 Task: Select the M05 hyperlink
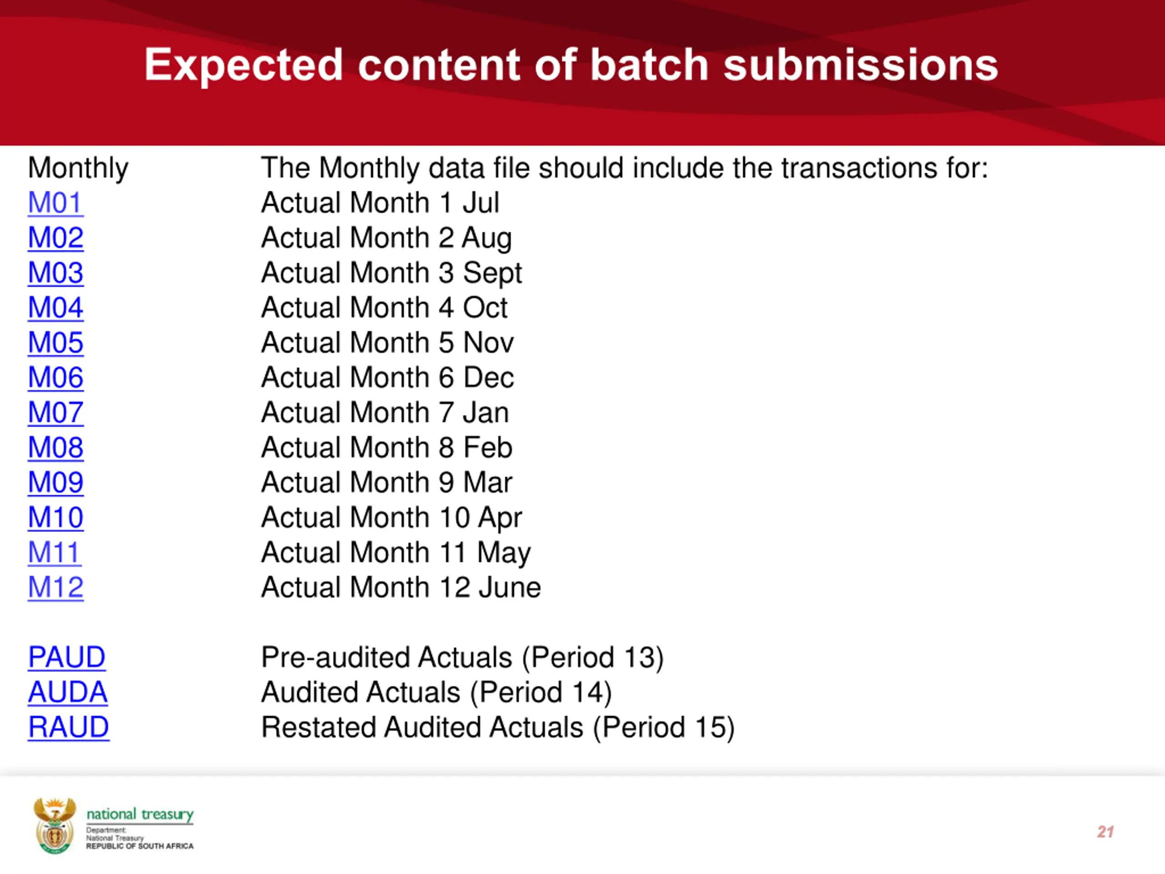(x=56, y=343)
